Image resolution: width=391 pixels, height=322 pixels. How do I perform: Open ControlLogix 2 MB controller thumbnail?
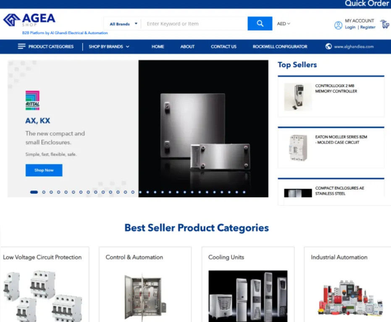tap(298, 97)
